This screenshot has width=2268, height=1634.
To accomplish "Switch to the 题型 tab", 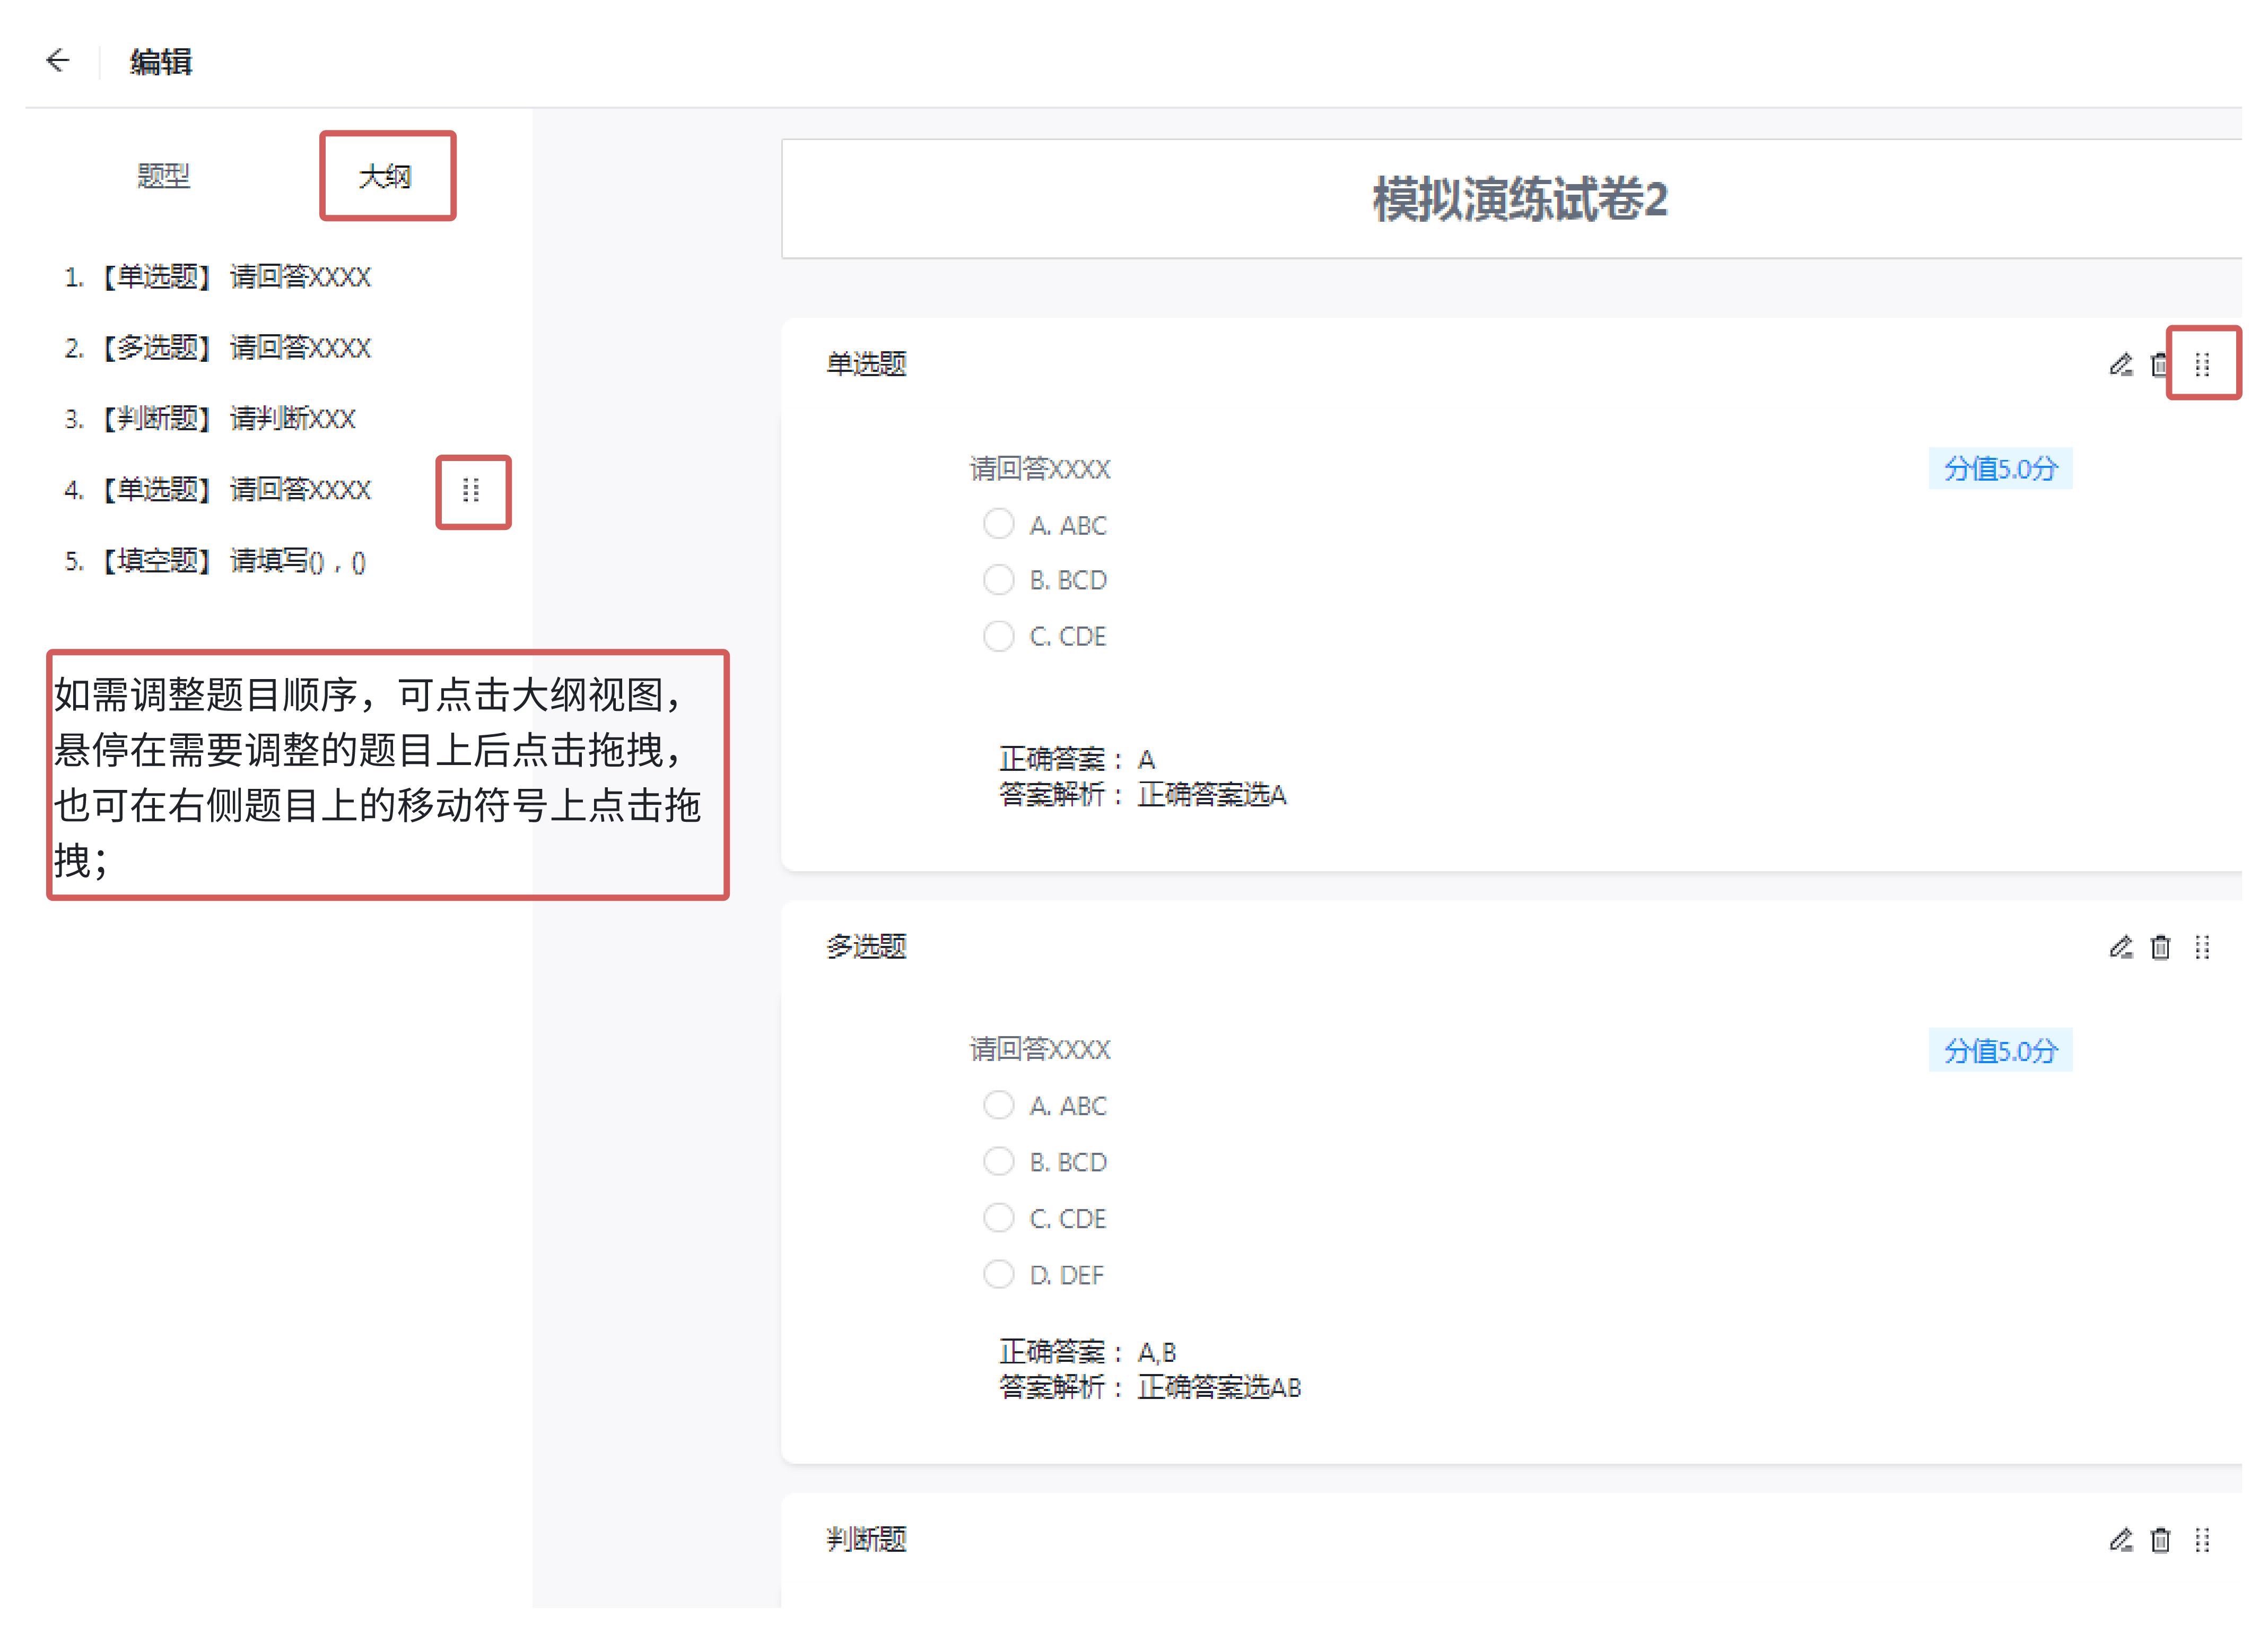I will click(x=163, y=176).
